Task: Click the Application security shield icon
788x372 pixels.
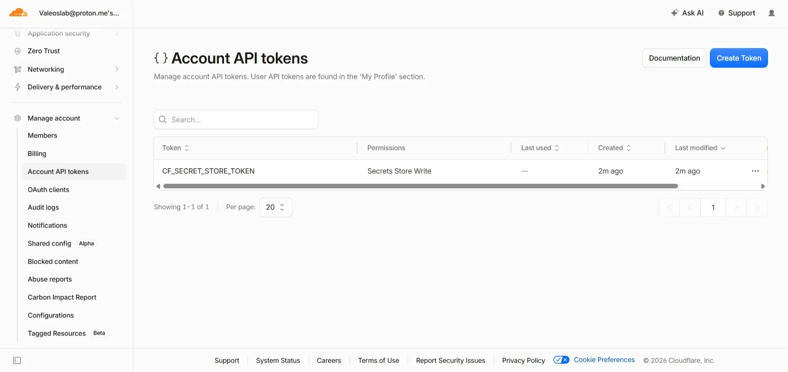Action: pyautogui.click(x=18, y=33)
